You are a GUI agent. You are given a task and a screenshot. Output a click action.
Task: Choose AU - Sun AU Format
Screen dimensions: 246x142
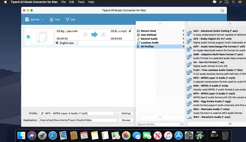coord(216,64)
